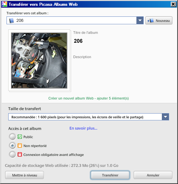Open the En savoir plus link
The height and width of the screenshot is (184, 178).
pos(84,128)
